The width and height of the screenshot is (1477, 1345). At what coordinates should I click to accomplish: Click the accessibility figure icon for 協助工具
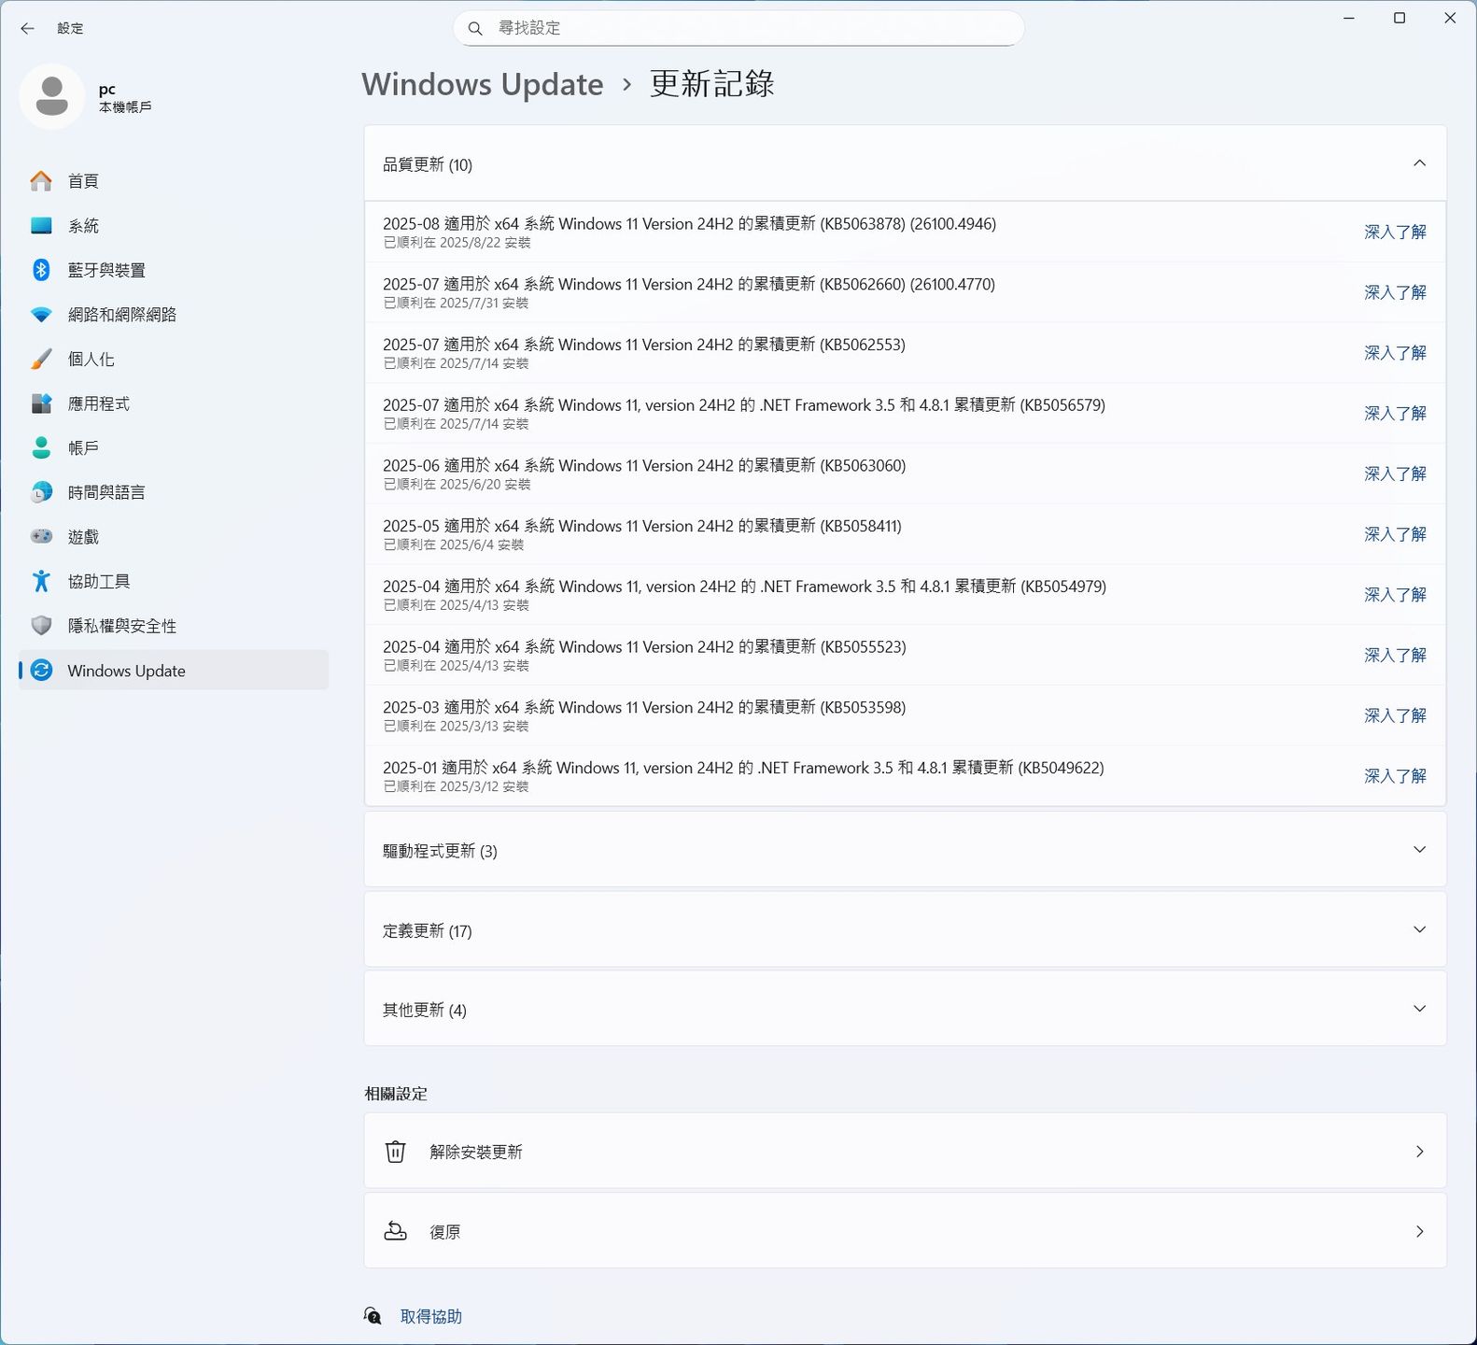point(41,581)
